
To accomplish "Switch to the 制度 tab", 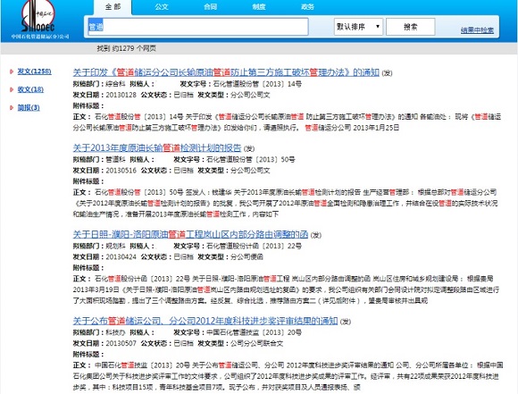I will click(259, 7).
